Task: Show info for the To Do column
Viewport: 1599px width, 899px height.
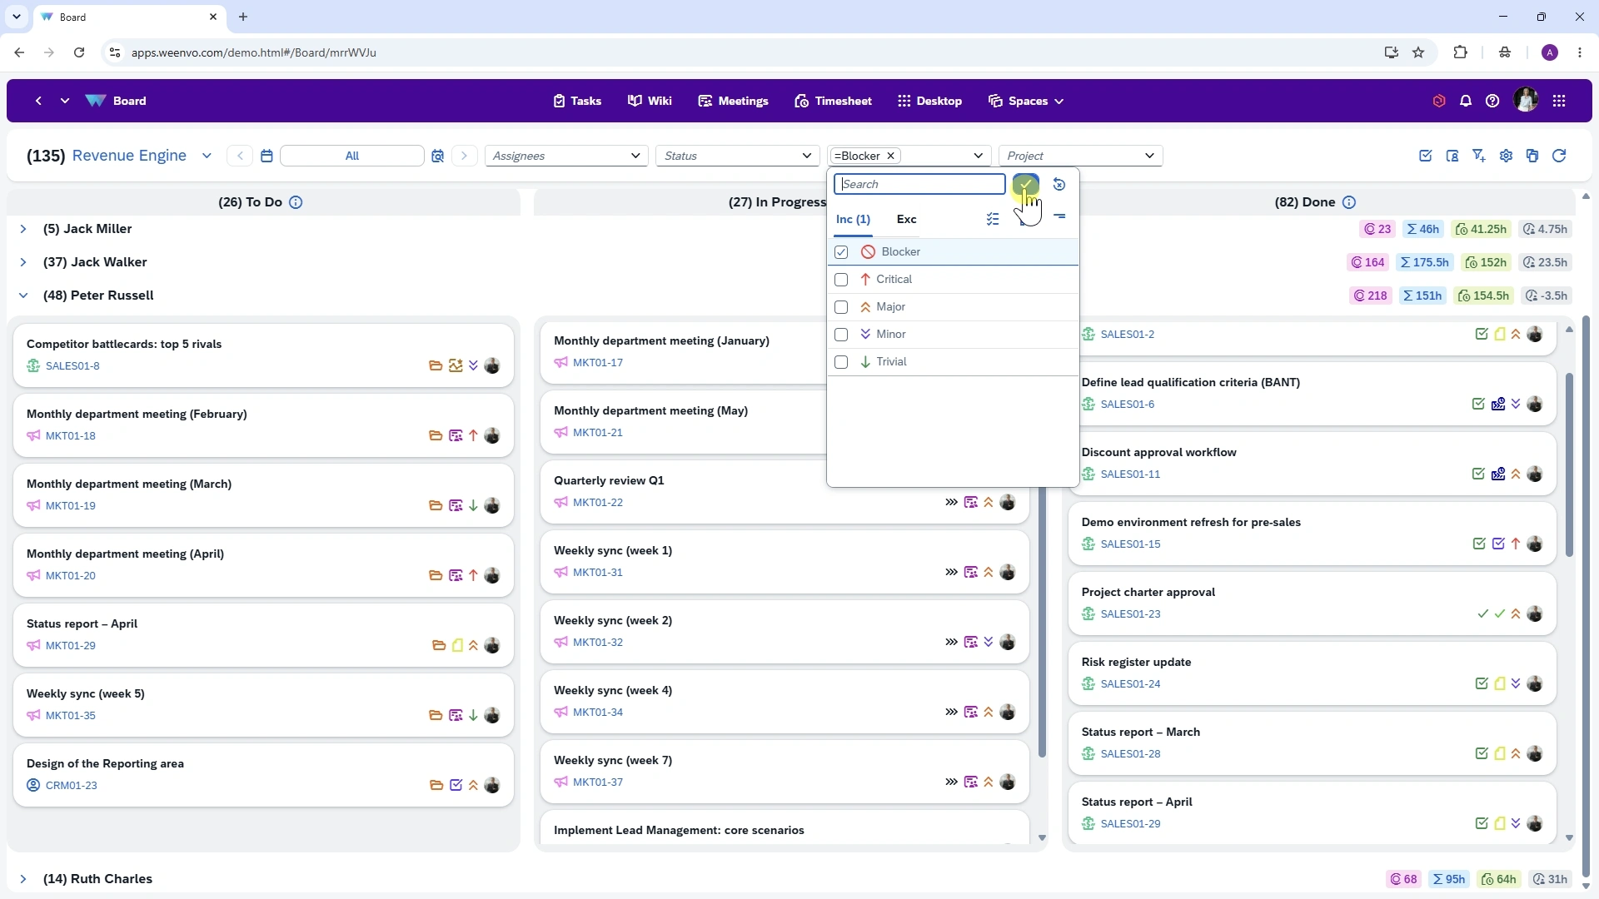Action: (x=296, y=202)
